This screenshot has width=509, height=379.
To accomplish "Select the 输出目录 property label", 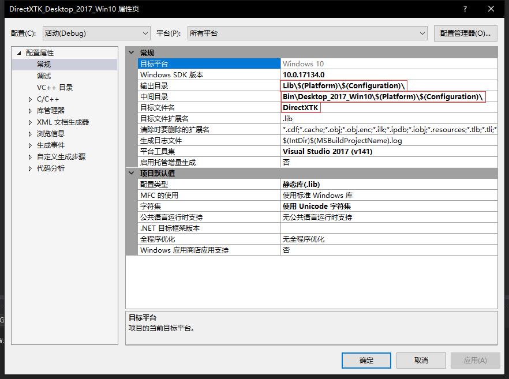I will click(154, 85).
